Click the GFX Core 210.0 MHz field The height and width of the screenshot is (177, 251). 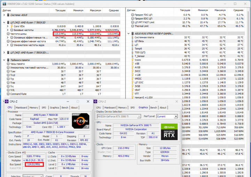pyautogui.click(x=123, y=148)
